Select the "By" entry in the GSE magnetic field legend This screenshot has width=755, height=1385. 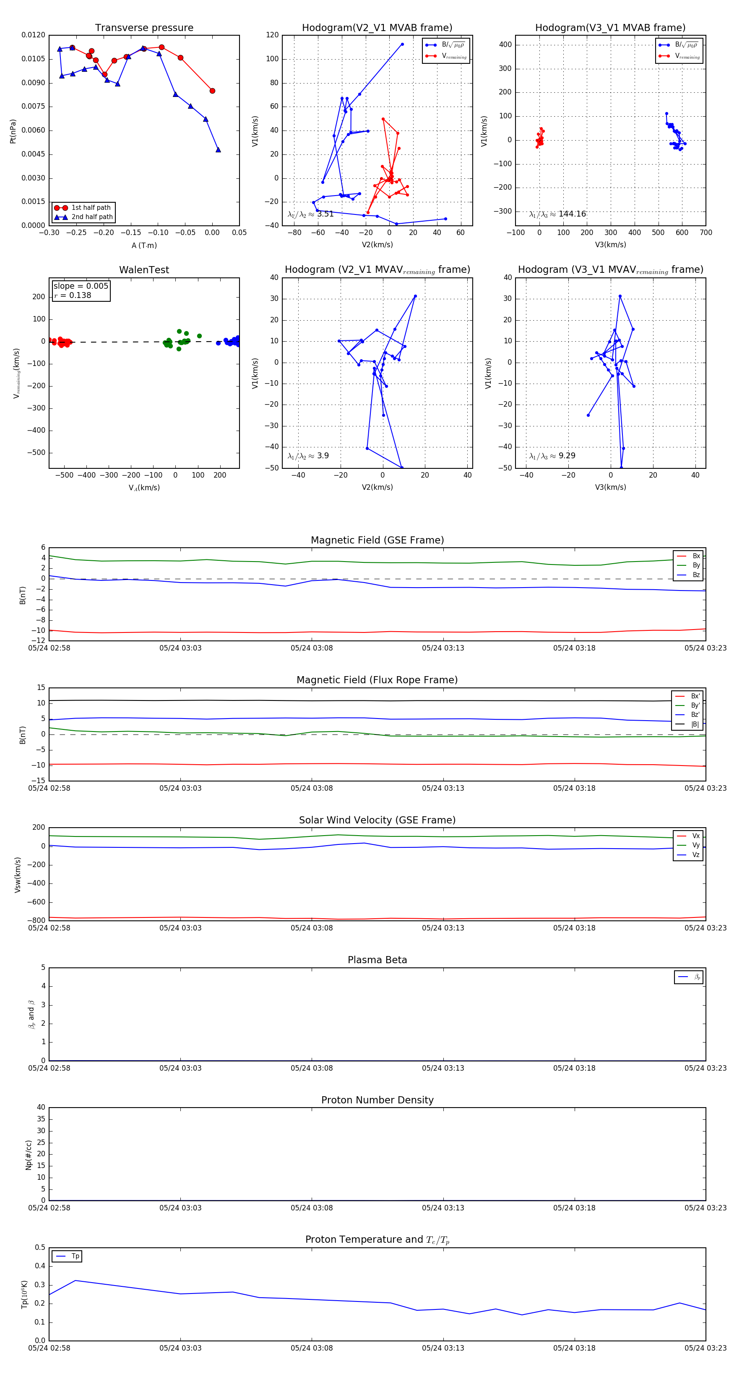688,566
